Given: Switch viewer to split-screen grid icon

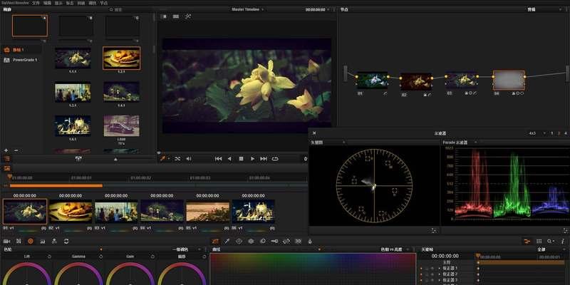Looking at the screenshot, I should pos(176,16).
